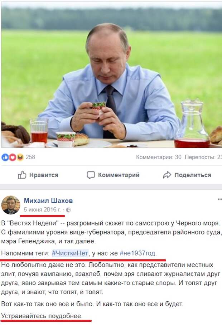Screen dimensions: 222x325
Task: Open the Комментарии: 30 count
Action: 159,157
